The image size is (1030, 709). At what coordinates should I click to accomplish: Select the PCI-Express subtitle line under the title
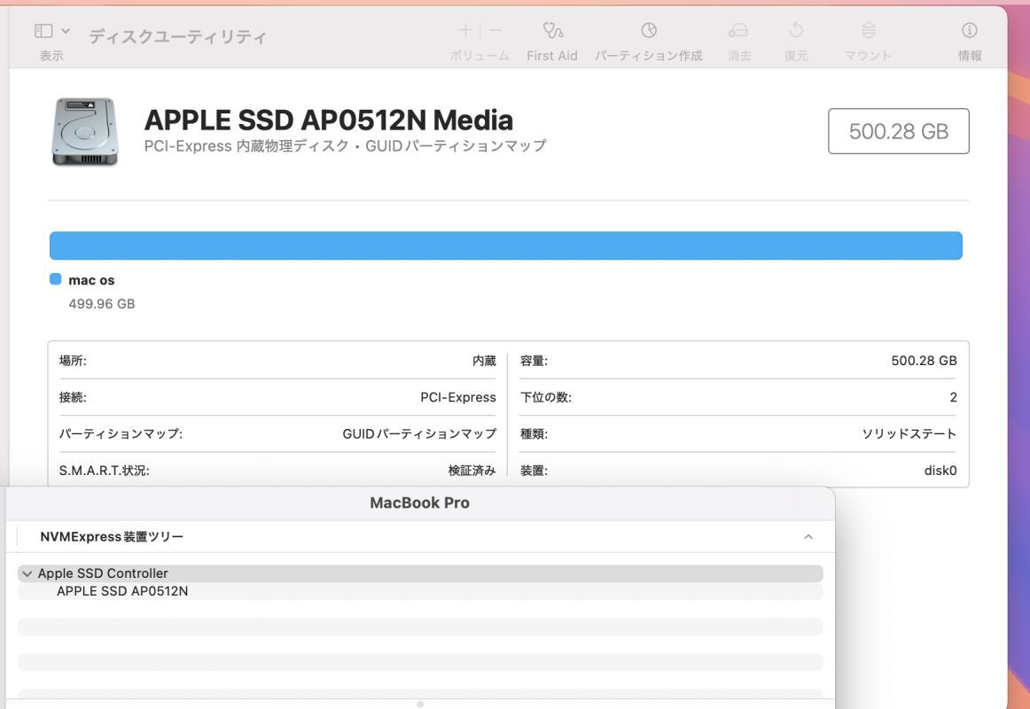click(345, 145)
